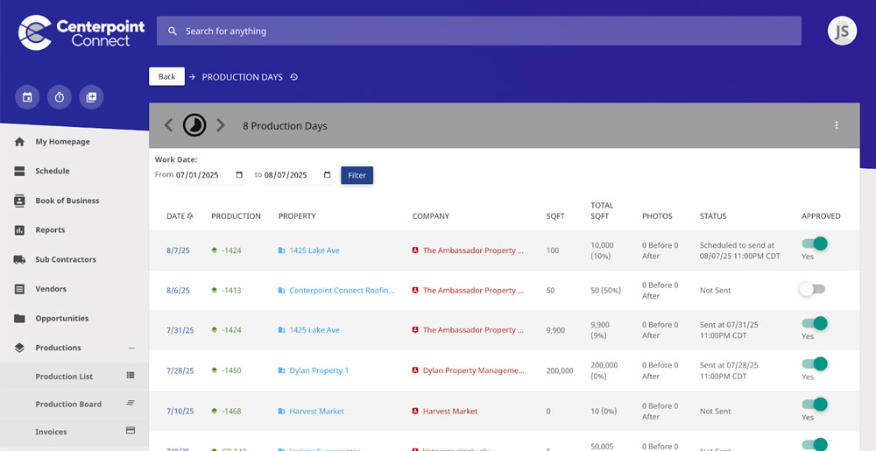Click the Invoices card icon
Screen dimensions: 876x451
pos(131,431)
